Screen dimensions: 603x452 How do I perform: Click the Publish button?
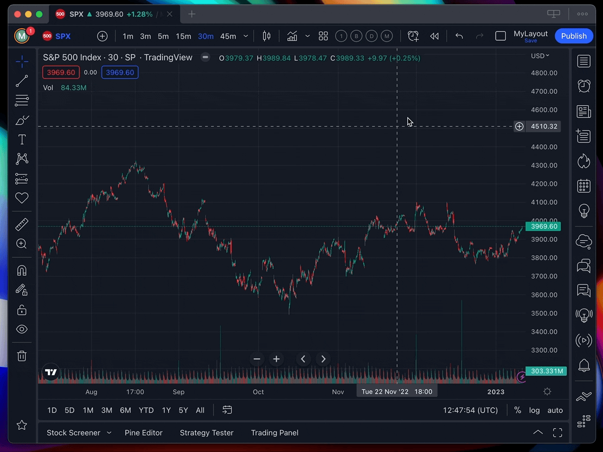point(574,36)
